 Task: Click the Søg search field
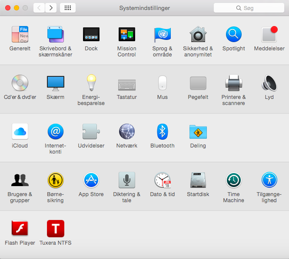(249, 8)
